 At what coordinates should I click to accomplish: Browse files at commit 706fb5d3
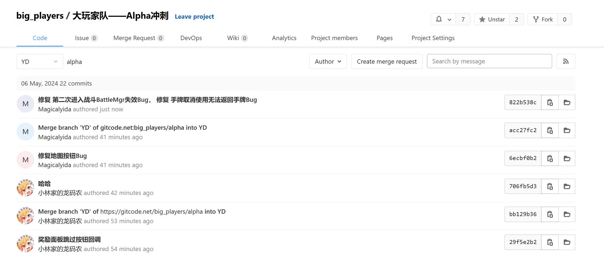pos(567,186)
